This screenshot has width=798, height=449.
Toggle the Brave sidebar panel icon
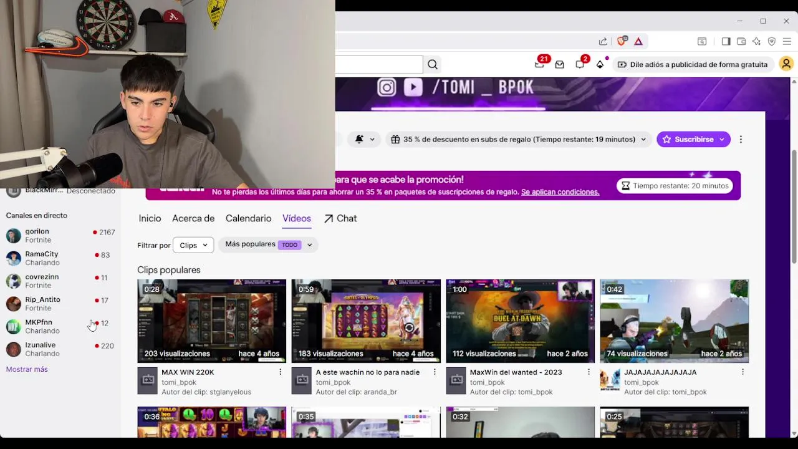coord(726,41)
